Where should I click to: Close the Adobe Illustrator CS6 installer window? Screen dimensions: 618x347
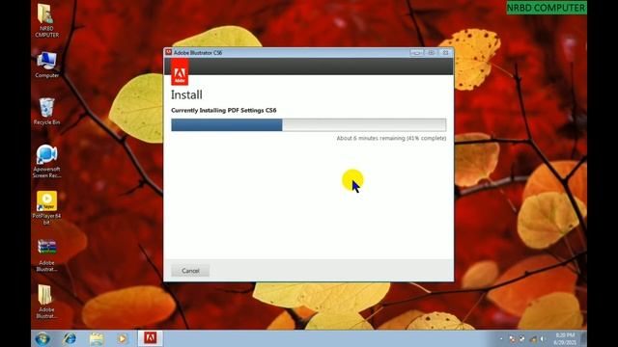pyautogui.click(x=445, y=52)
